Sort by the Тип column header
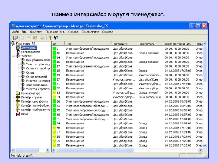This screenshot has height=163, width=218. (88, 44)
